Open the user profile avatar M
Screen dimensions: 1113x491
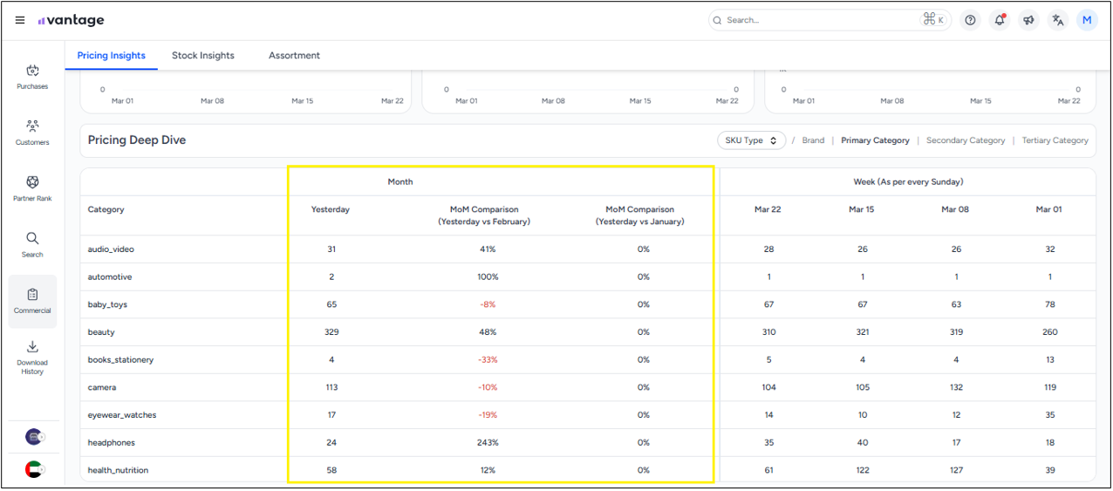[1087, 20]
